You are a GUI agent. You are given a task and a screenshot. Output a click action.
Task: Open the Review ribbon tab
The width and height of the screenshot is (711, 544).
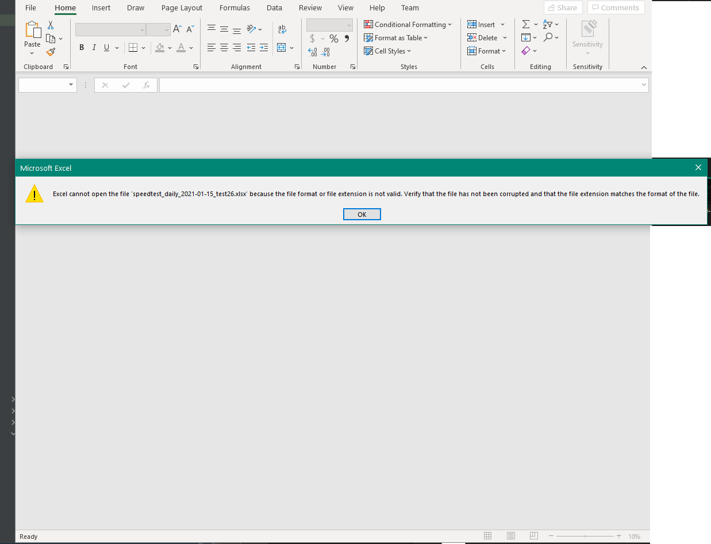(x=310, y=7)
